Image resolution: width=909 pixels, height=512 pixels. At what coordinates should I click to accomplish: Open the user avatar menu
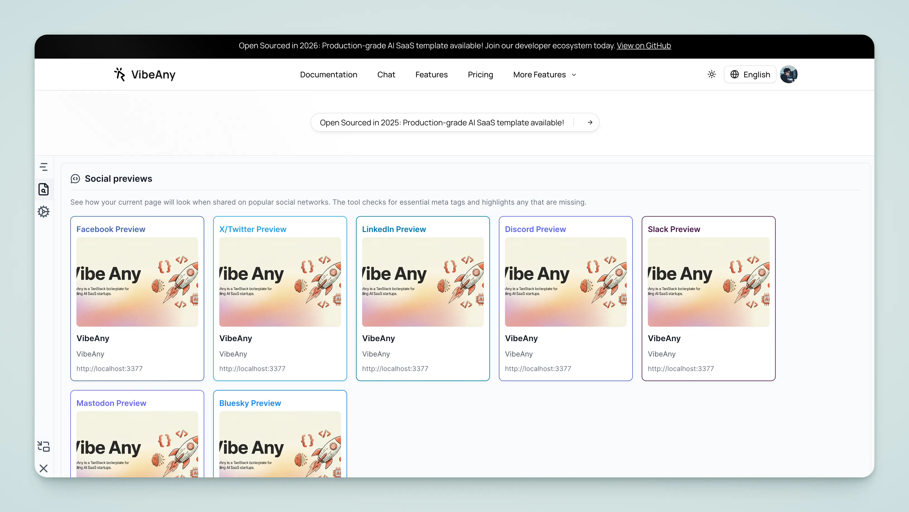click(788, 74)
